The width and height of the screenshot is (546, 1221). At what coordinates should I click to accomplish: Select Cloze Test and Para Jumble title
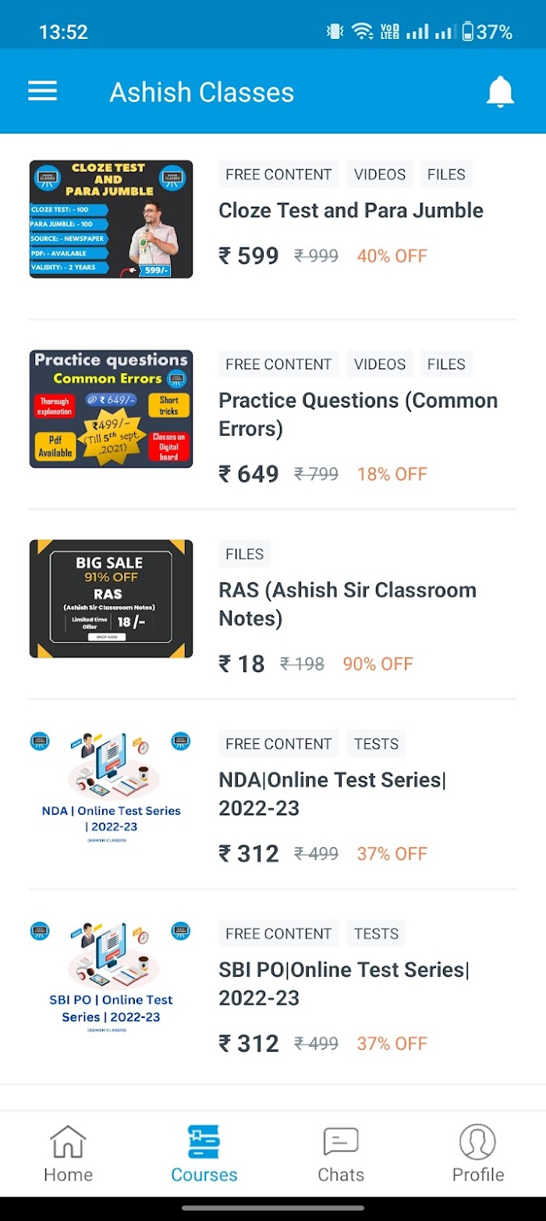point(351,211)
